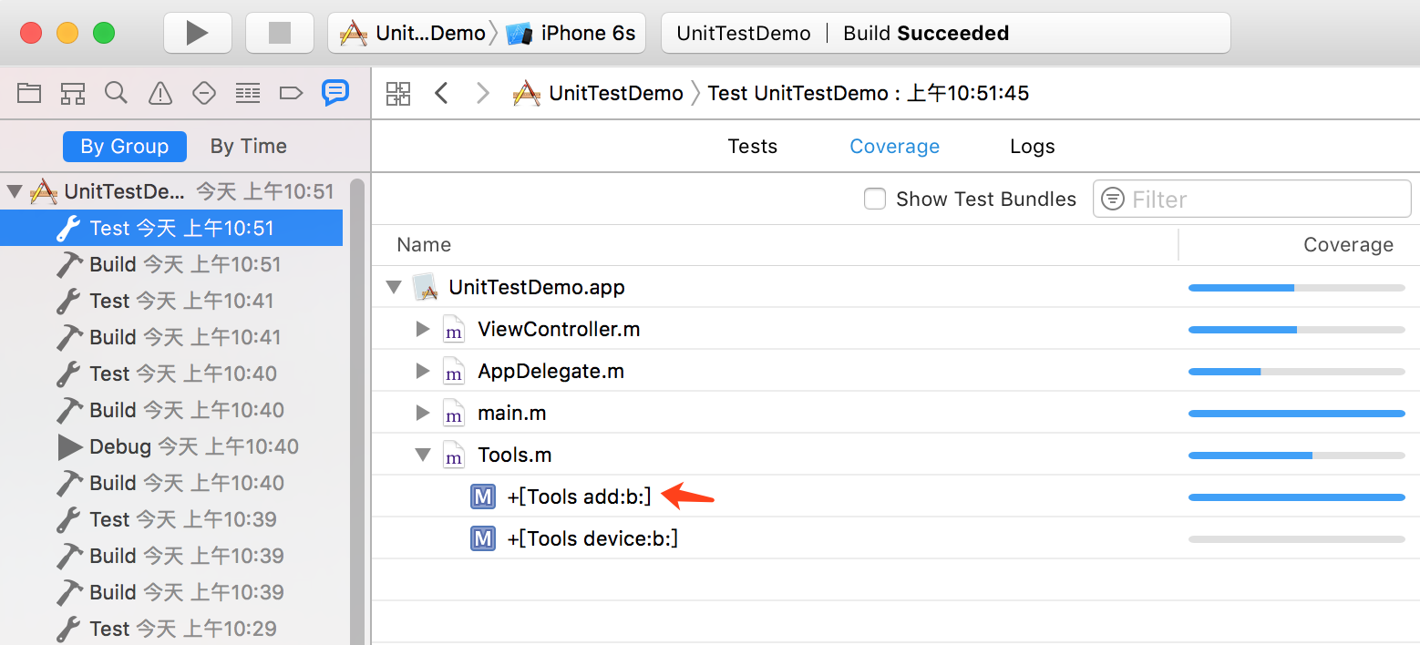Enable Show Test Bundles checkbox
Screen dimensions: 1420x645
[x=875, y=199]
